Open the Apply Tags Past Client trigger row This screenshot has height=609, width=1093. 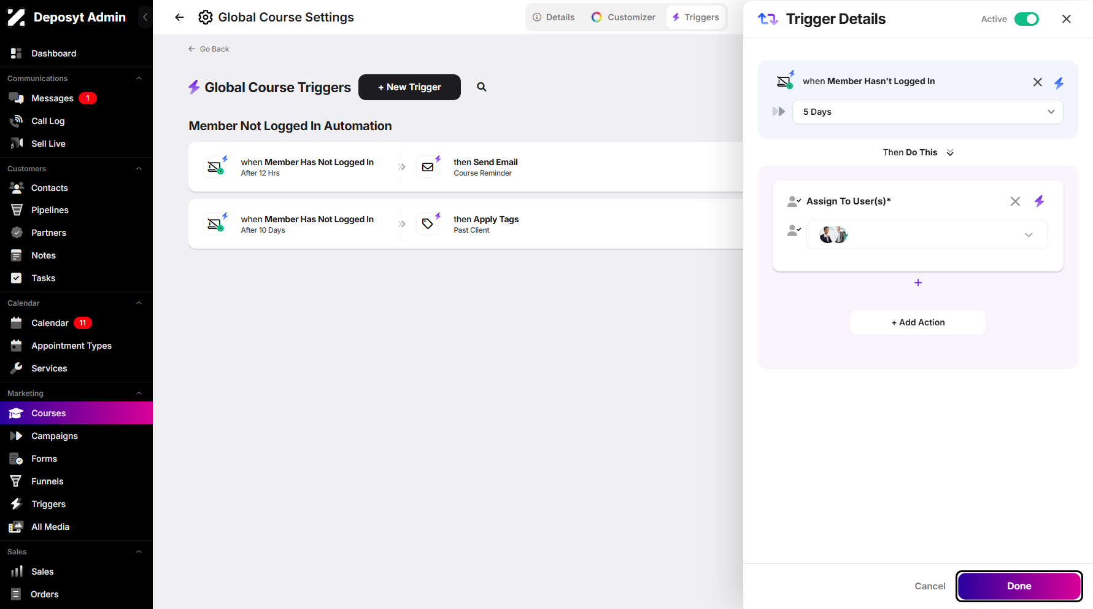click(466, 224)
